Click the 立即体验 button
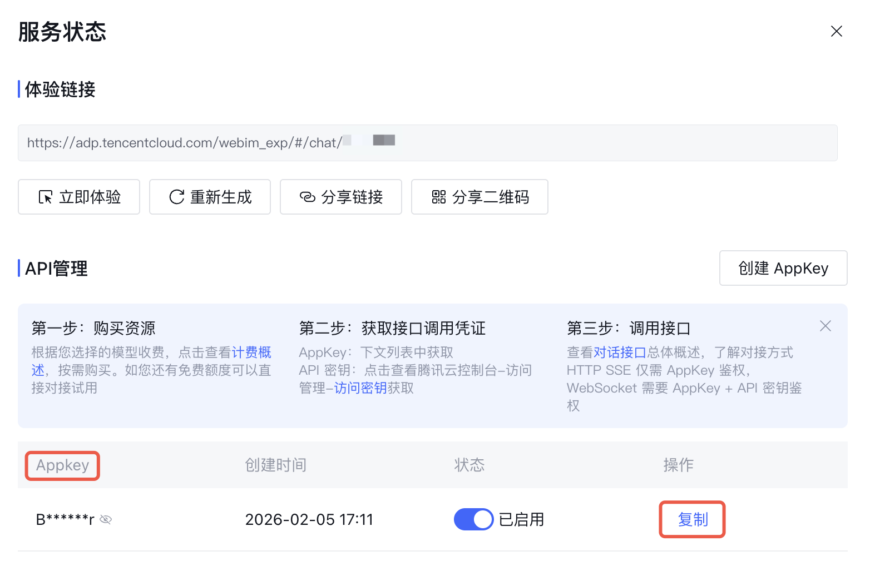This screenshot has height=566, width=870. pos(79,197)
